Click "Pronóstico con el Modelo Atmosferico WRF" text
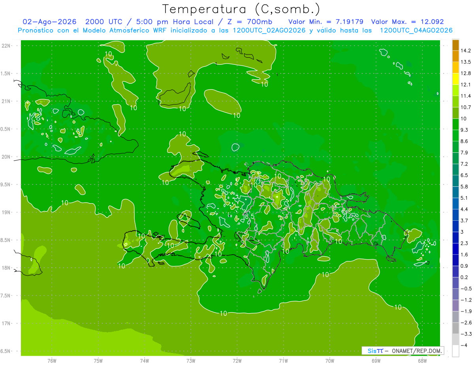This screenshot has height=366, width=474. [91, 30]
